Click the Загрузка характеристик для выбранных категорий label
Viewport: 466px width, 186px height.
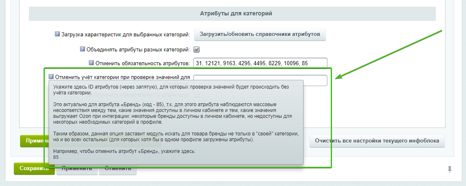(x=126, y=35)
